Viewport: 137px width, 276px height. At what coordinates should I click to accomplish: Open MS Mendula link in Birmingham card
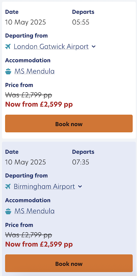pyautogui.click(x=34, y=211)
